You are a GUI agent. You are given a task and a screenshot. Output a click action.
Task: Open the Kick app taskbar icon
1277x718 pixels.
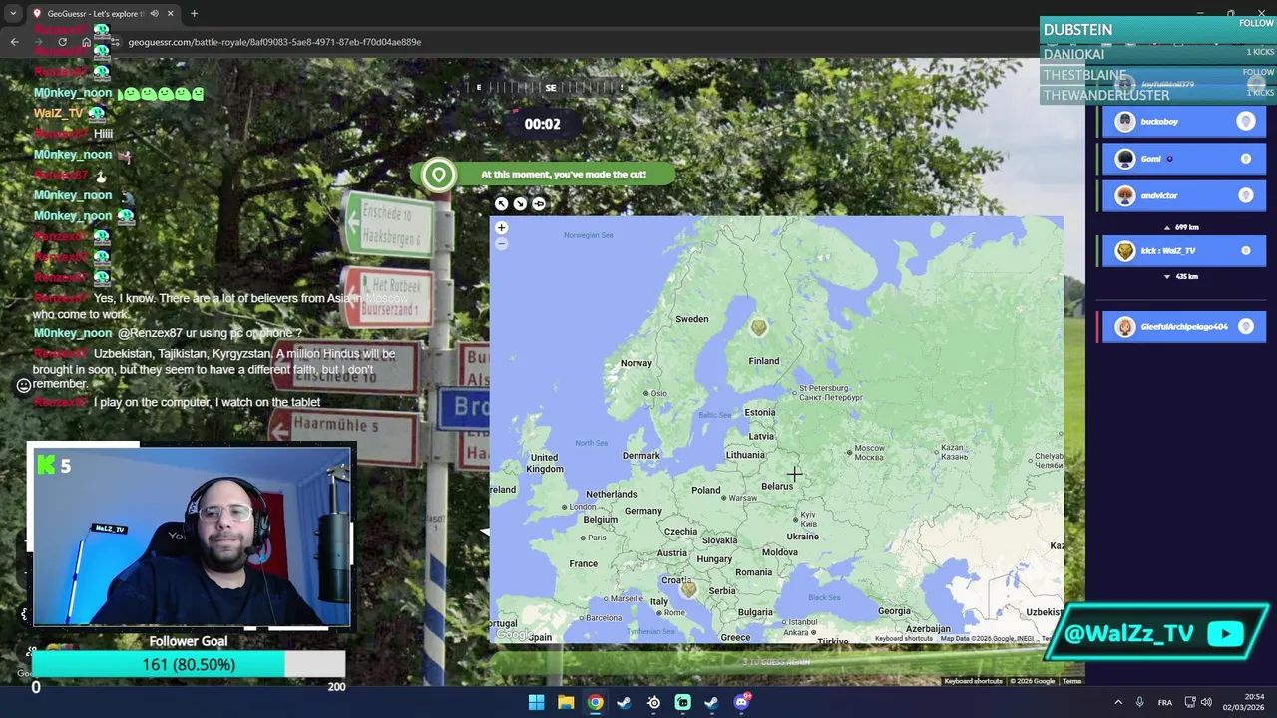tap(682, 702)
